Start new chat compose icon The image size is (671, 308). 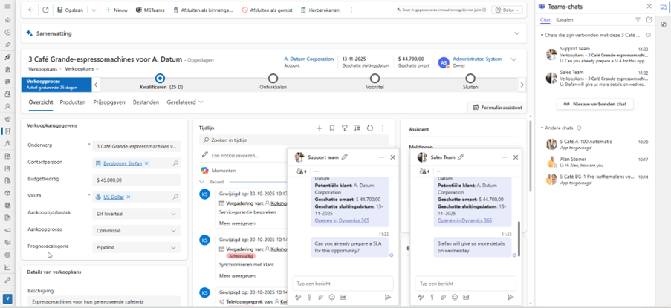[649, 19]
